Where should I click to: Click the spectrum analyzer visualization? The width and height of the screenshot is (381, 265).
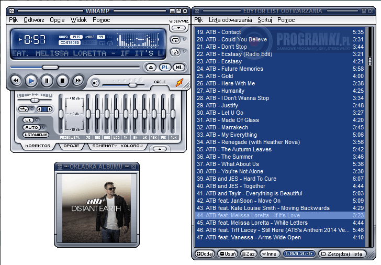138,40
